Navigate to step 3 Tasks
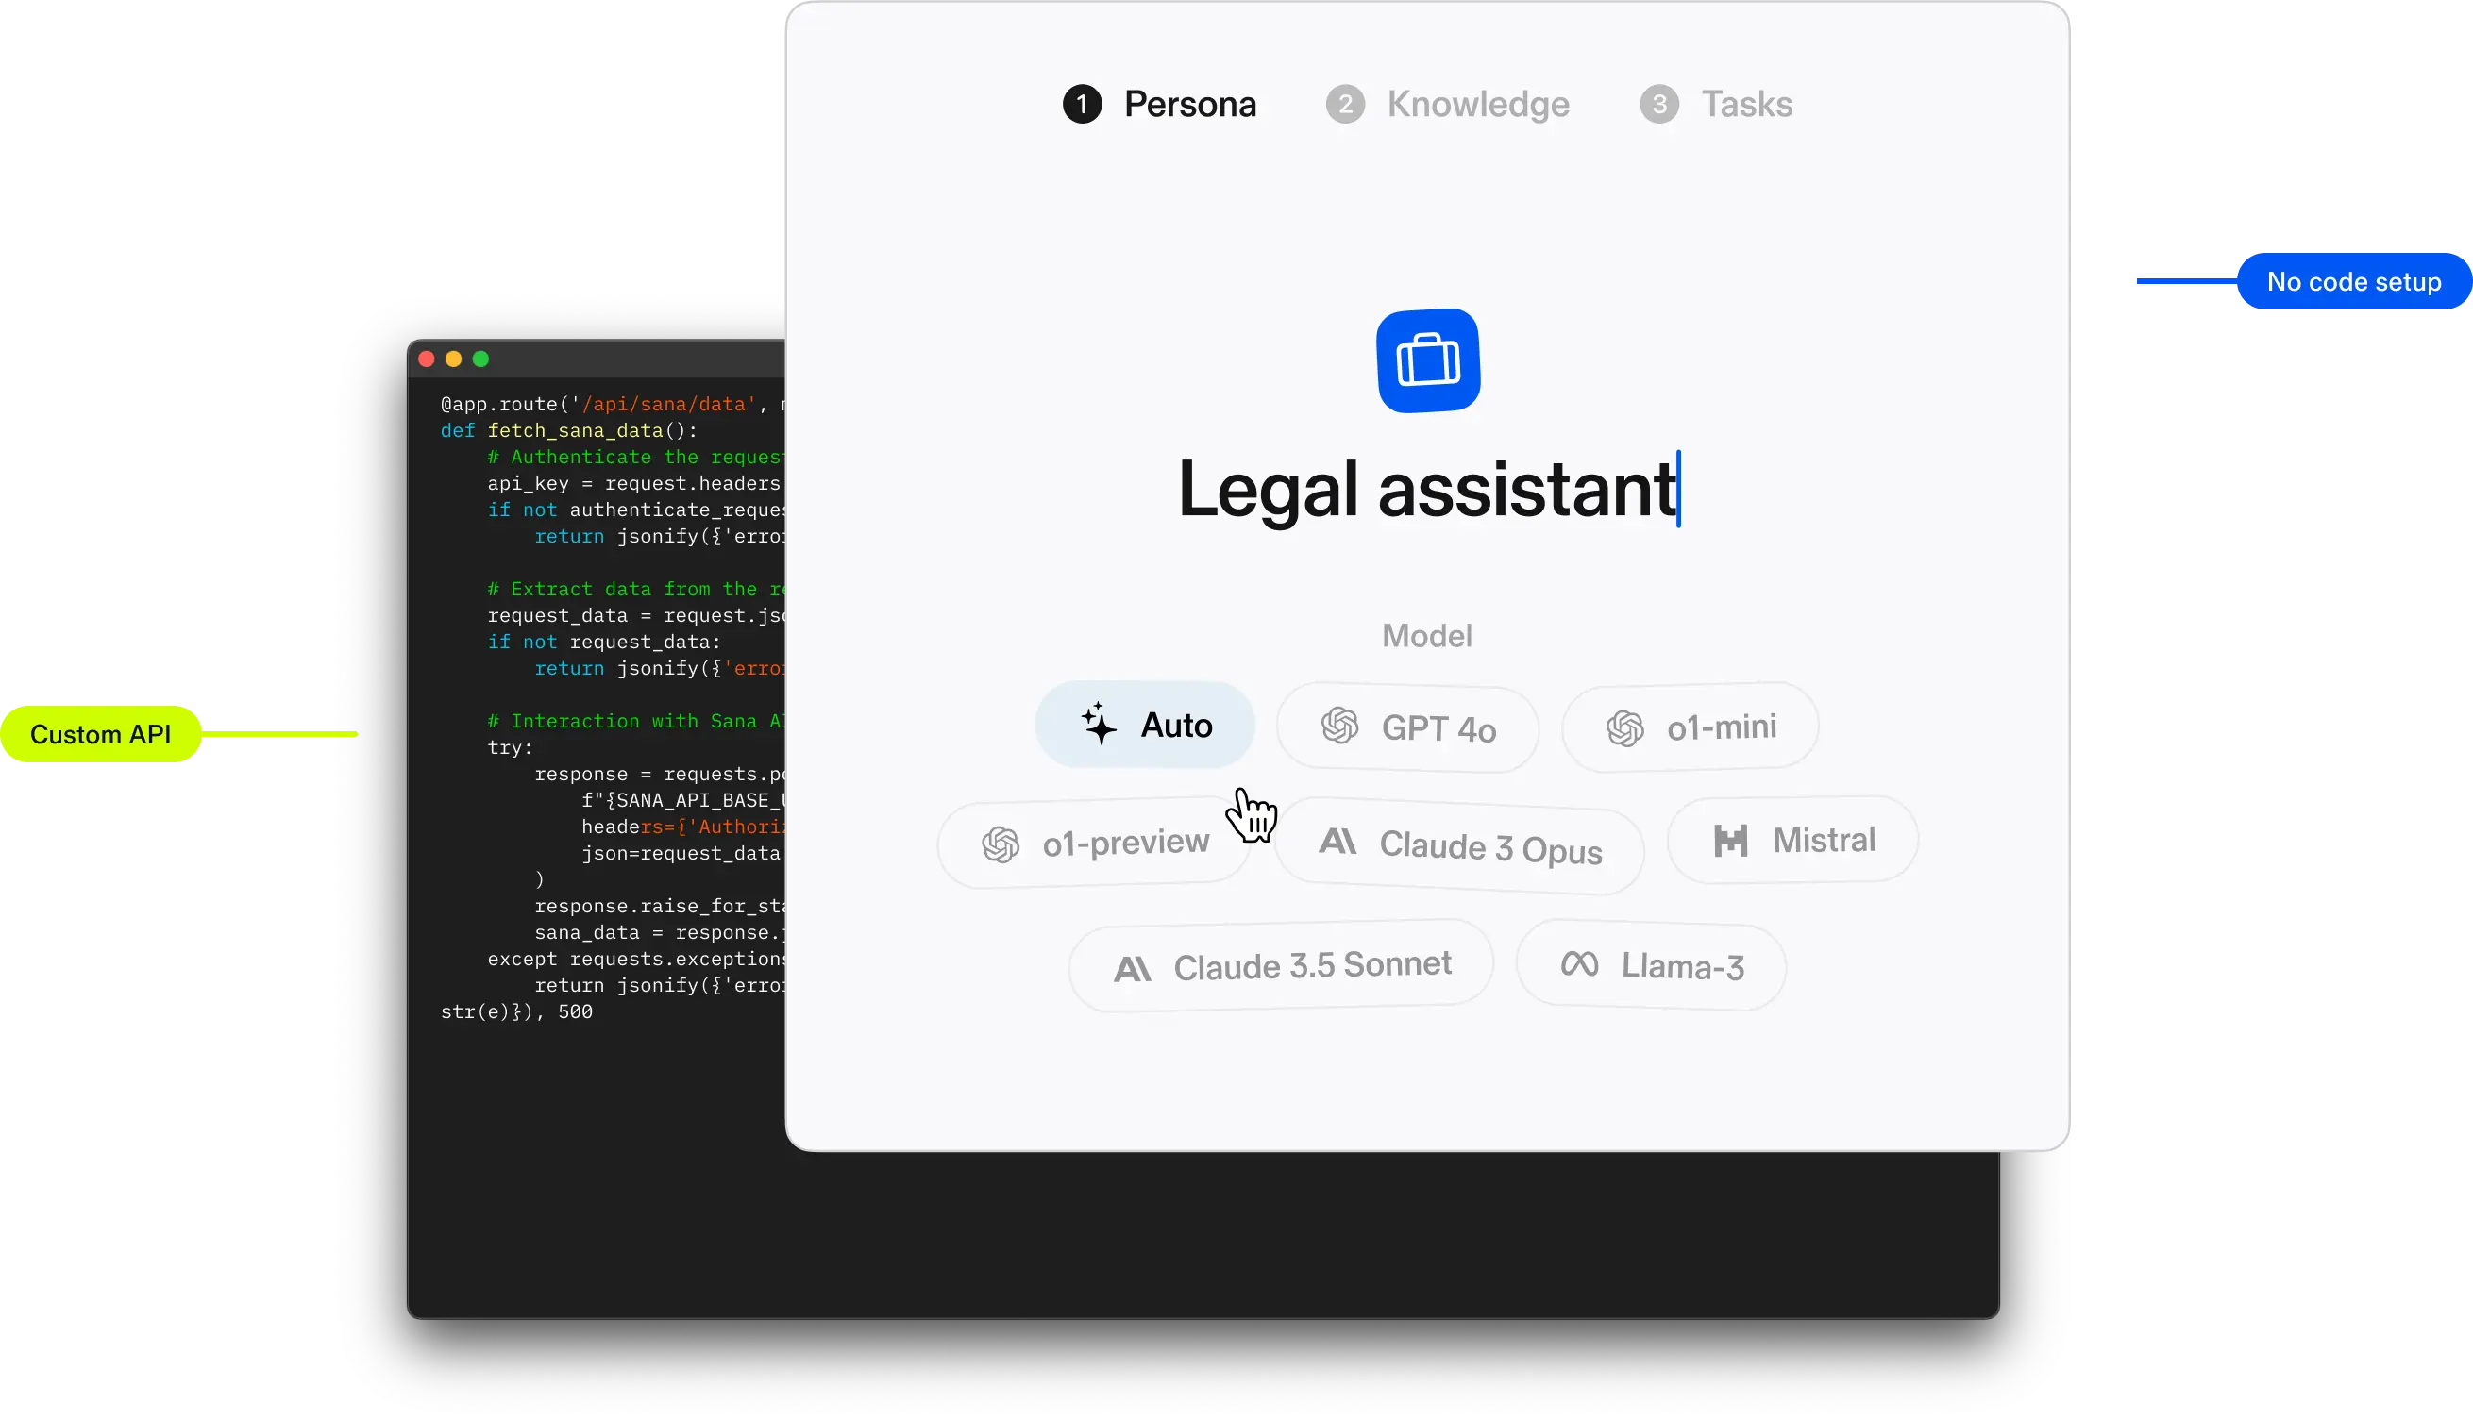 tap(1715, 104)
